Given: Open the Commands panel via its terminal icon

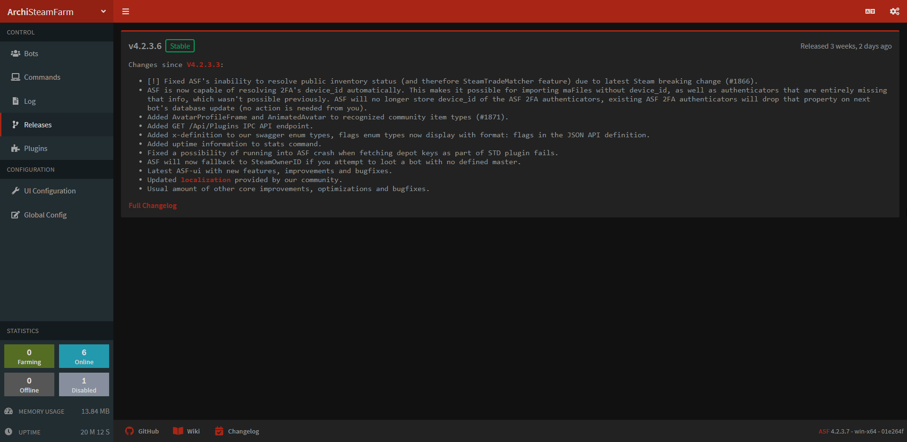Looking at the screenshot, I should (15, 77).
